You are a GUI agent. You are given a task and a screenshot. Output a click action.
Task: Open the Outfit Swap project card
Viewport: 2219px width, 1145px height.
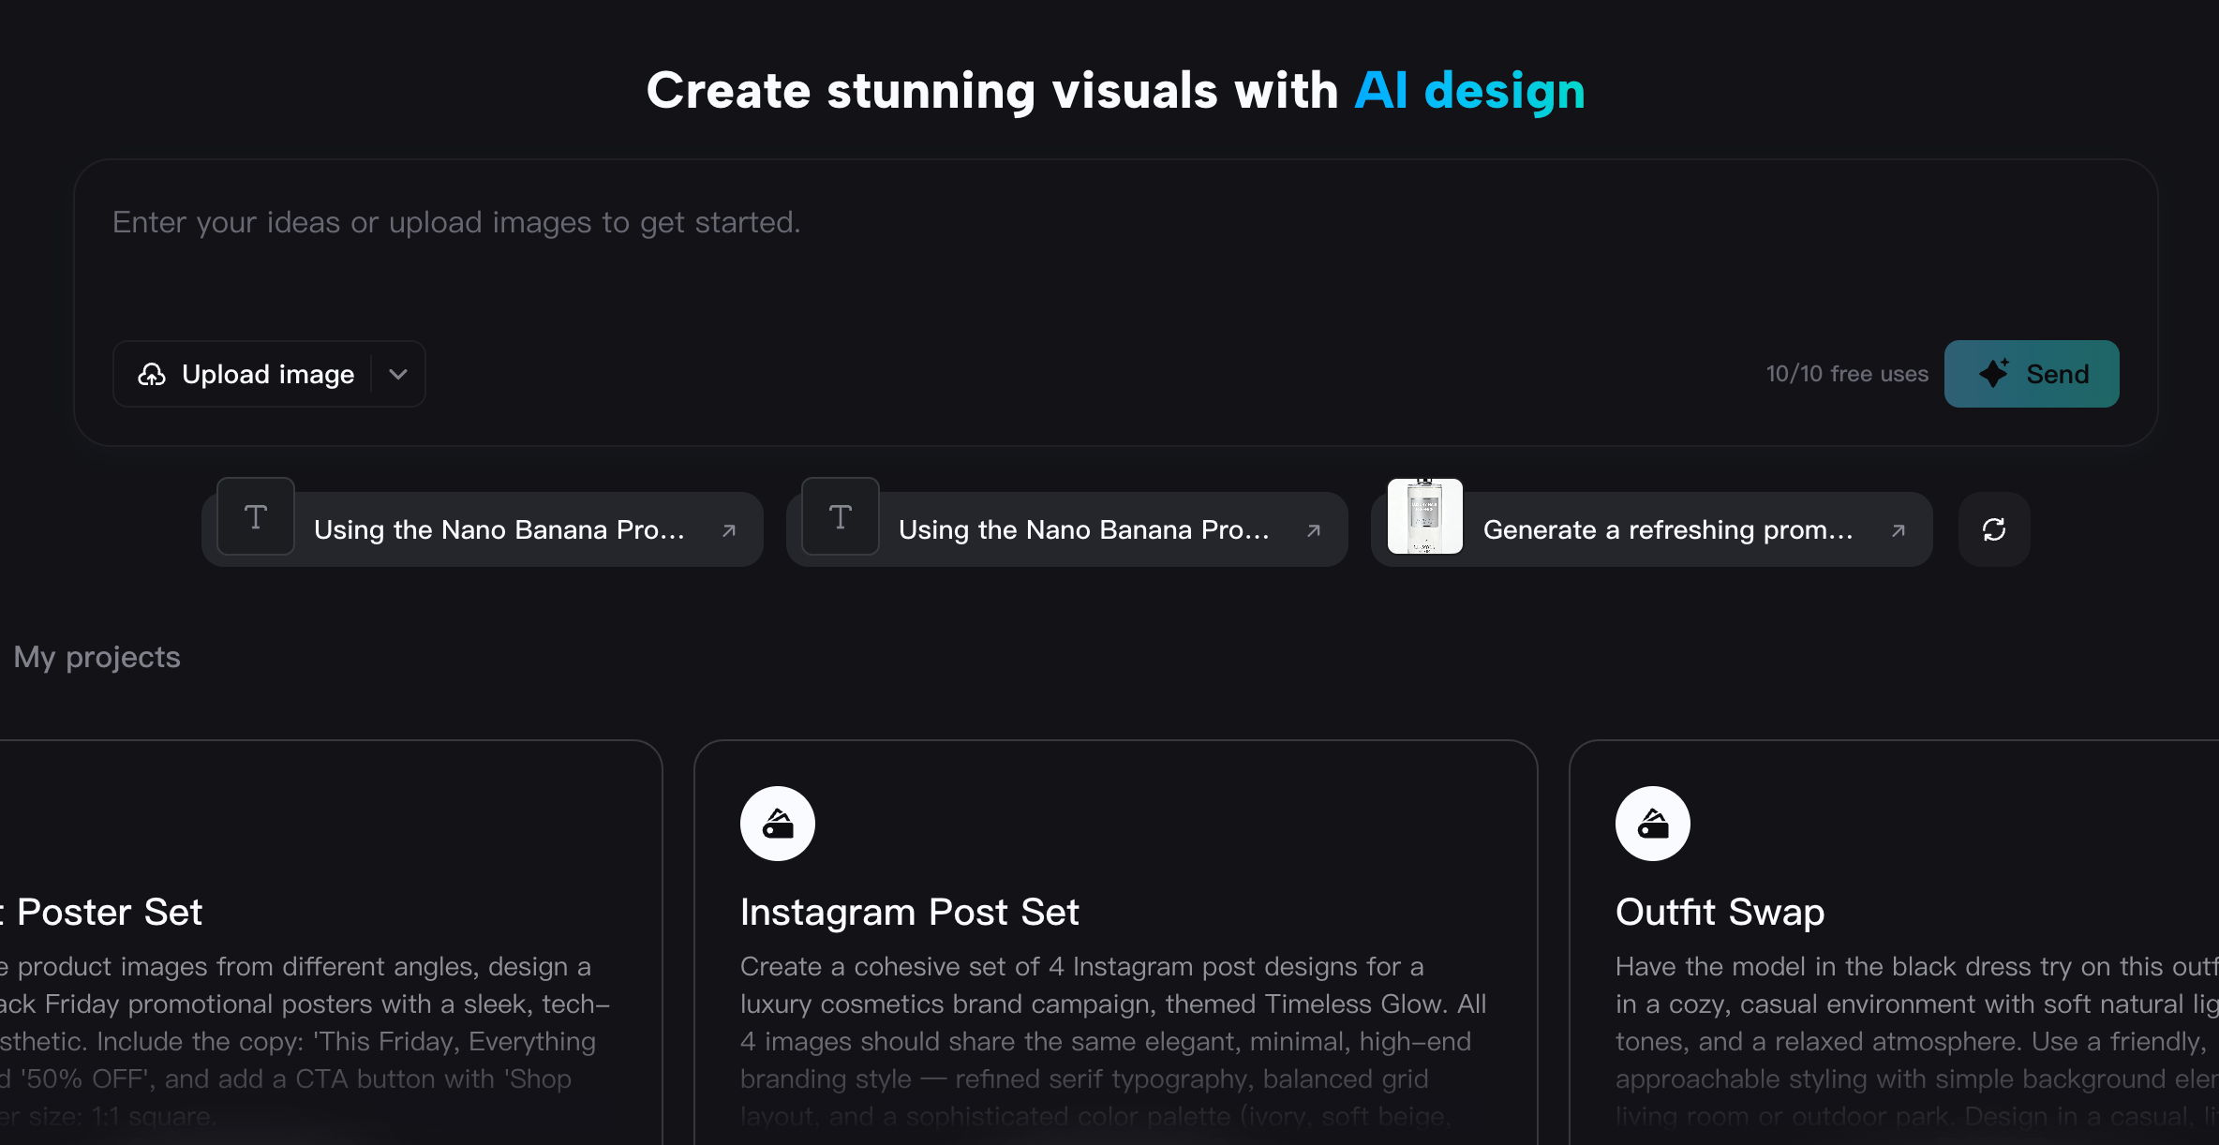[x=1893, y=937]
